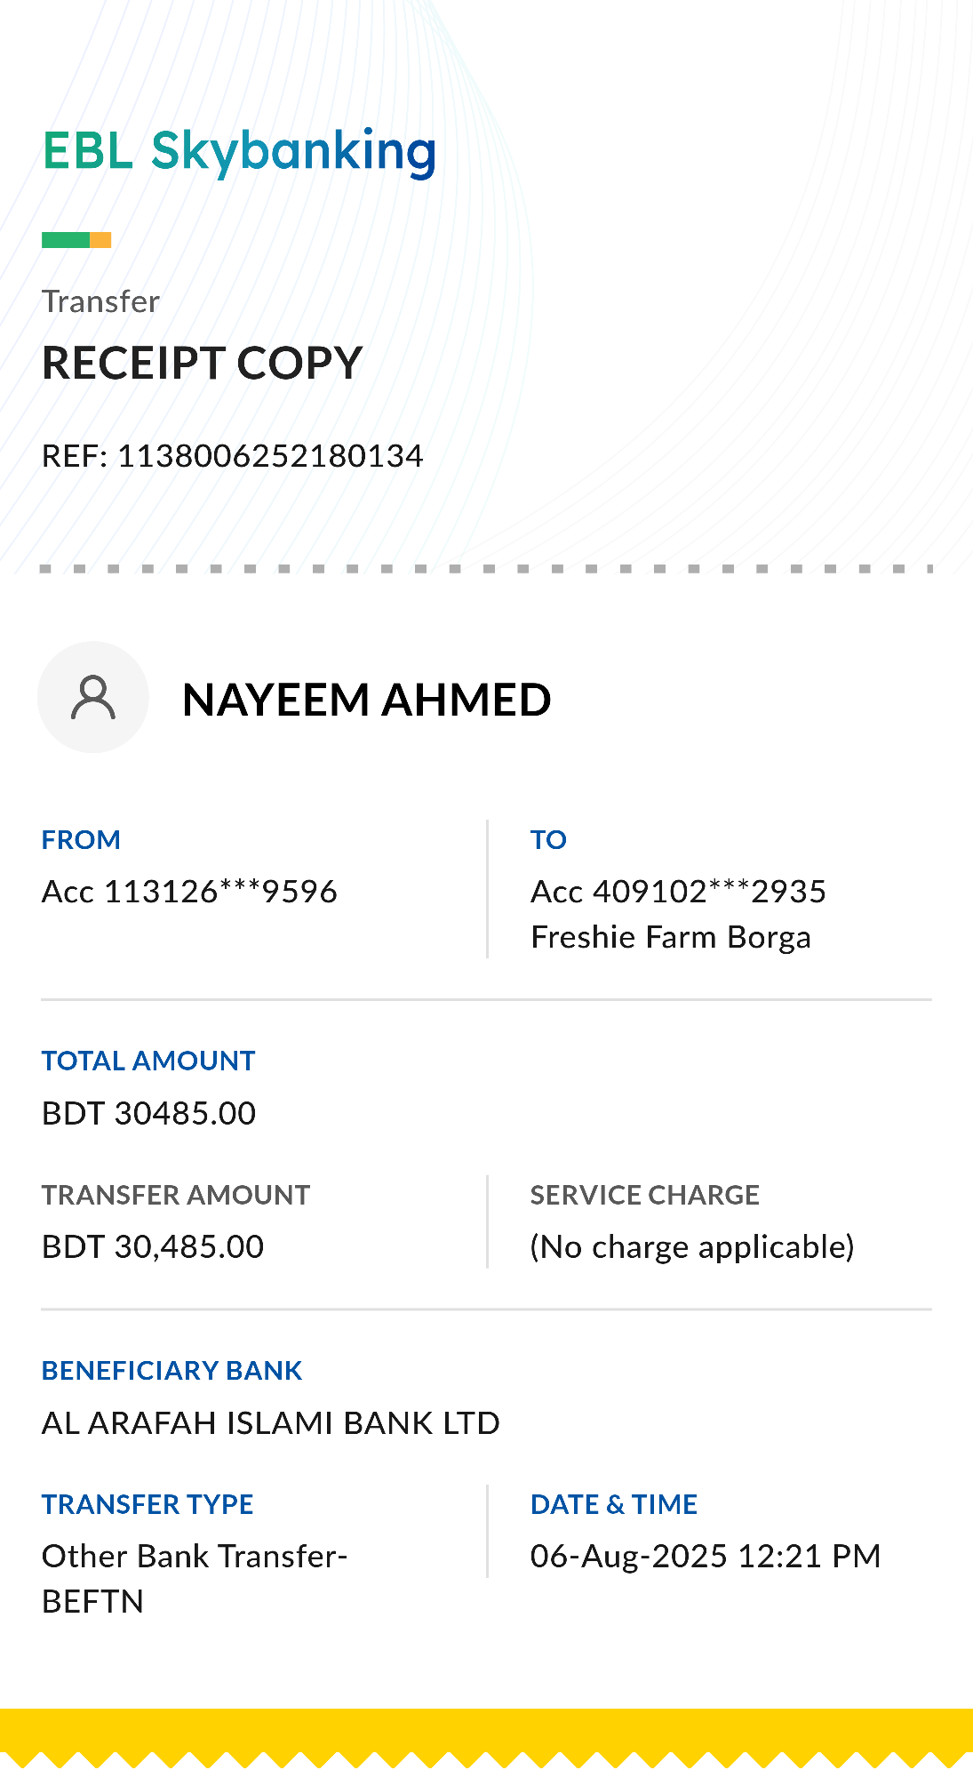
Task: Click the BENEFICIARY BANK label
Action: coord(172,1371)
